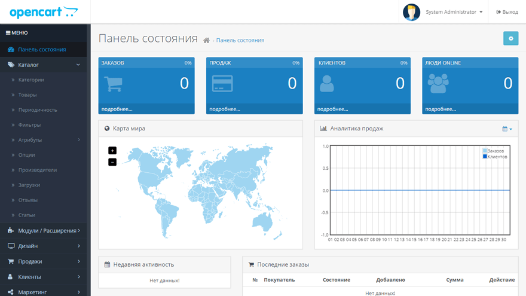Open the System Administrator dropdown
This screenshot has height=296, width=526.
pyautogui.click(x=454, y=12)
